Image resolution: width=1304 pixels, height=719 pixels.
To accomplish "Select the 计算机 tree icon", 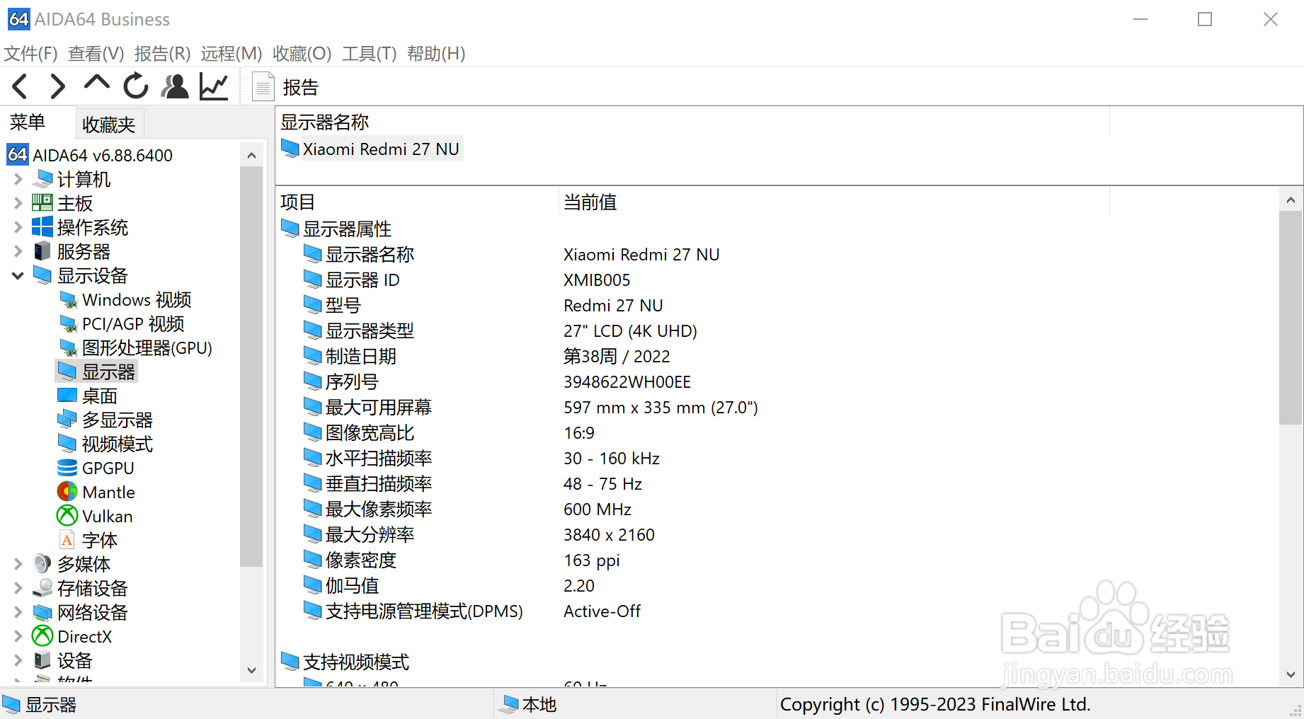I will point(42,179).
